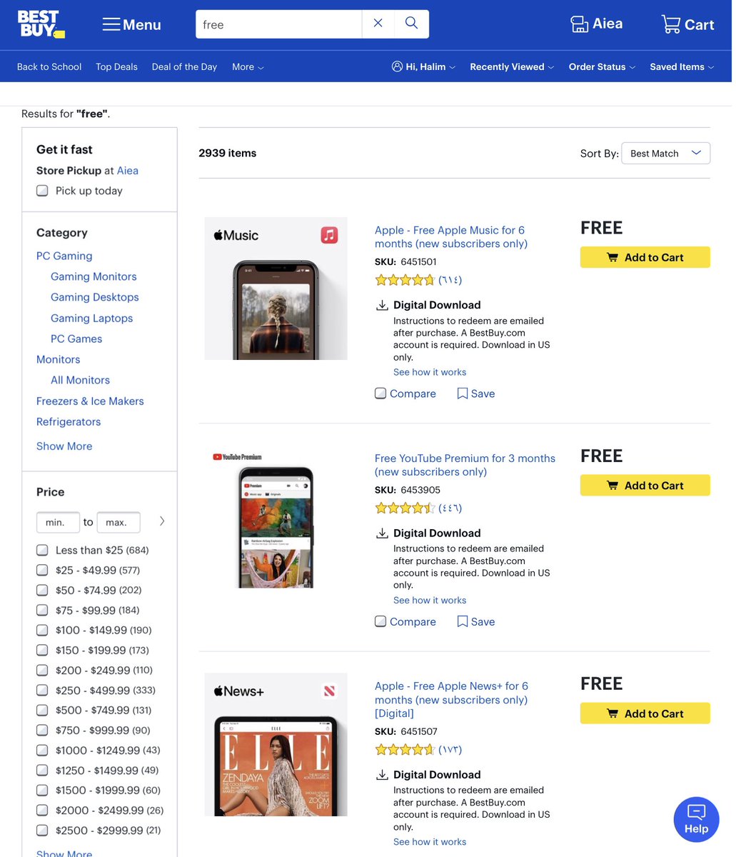This screenshot has height=857, width=736.
Task: Open Free Apple Music product title
Action: coord(451,237)
